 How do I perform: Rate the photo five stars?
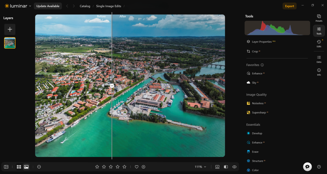click(x=124, y=167)
